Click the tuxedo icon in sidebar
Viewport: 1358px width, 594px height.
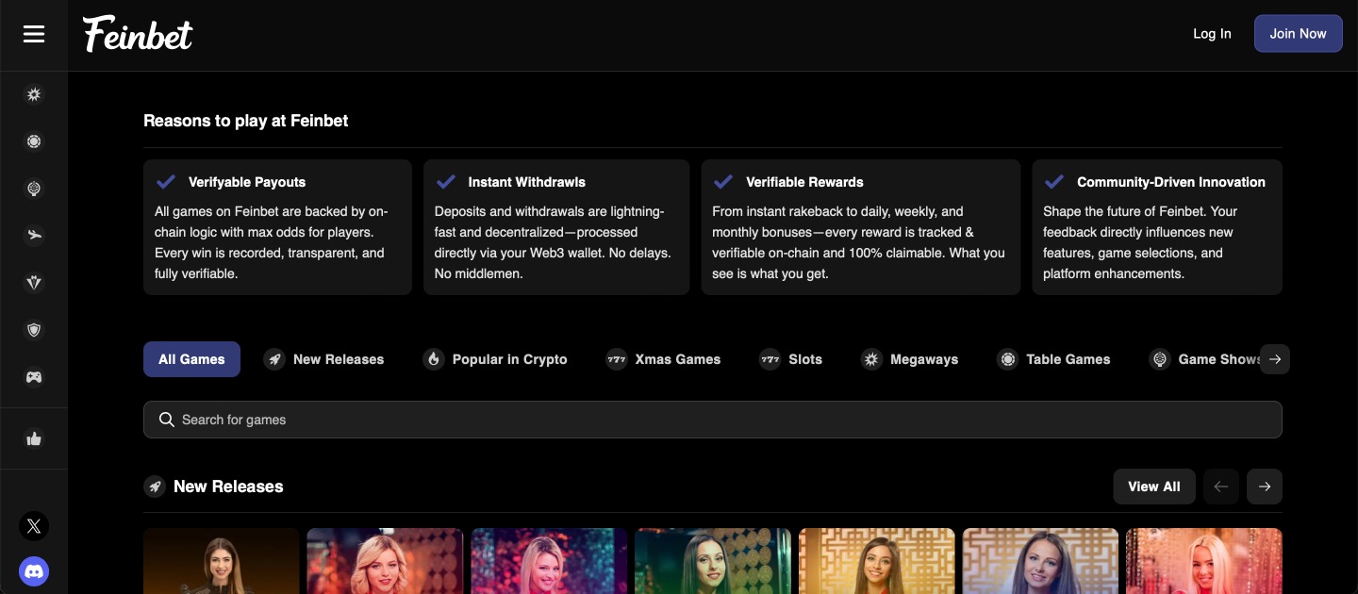click(x=34, y=283)
